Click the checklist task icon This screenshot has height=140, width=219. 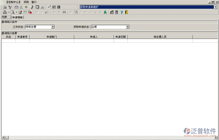pos(21,7)
